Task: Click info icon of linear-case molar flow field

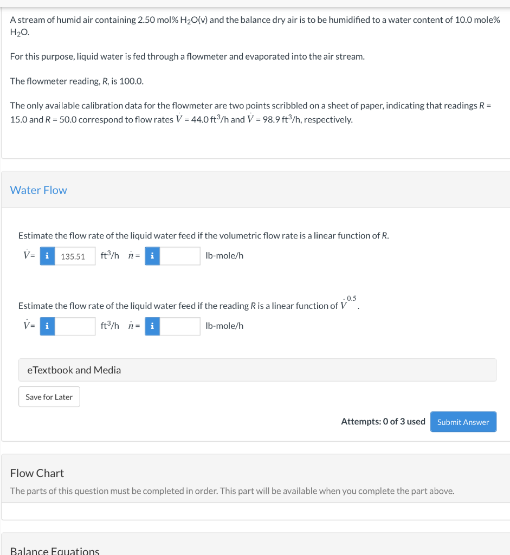Action: click(152, 256)
